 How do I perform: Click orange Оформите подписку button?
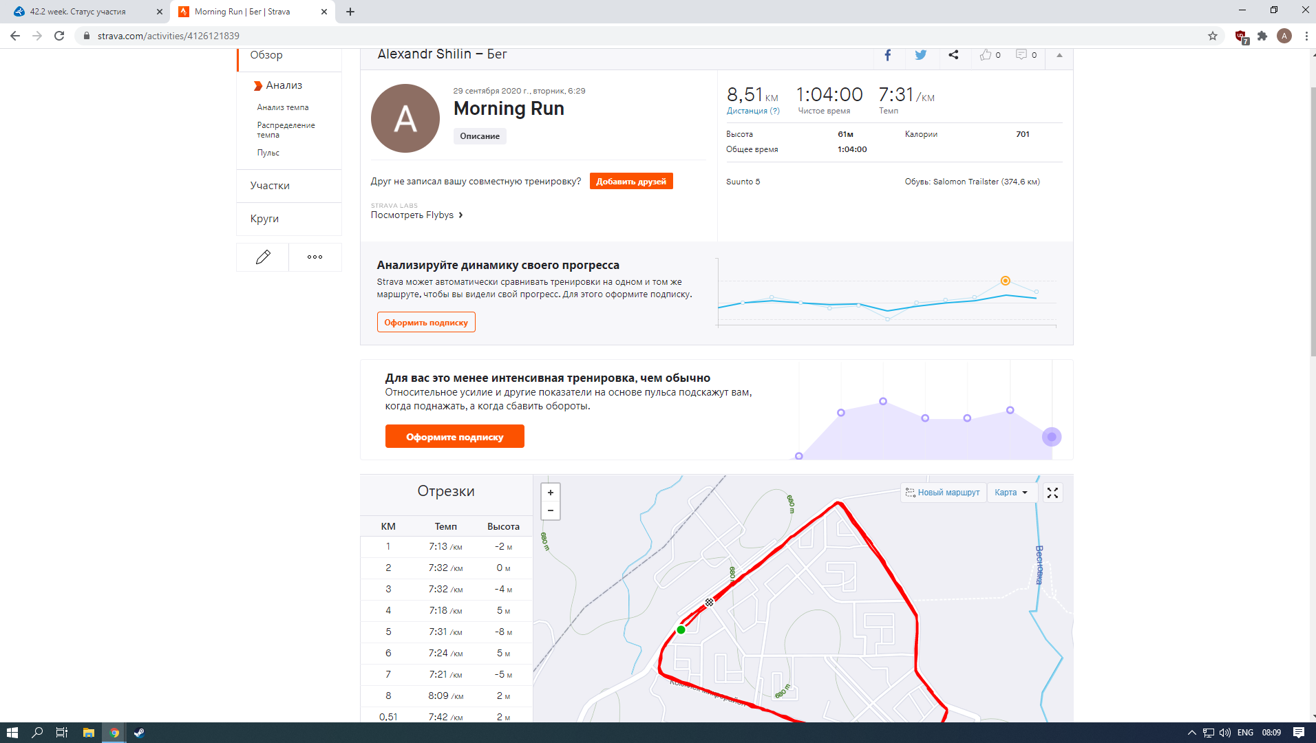(x=454, y=437)
